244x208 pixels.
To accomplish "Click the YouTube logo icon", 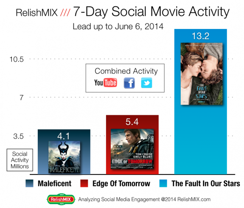I will coord(106,83).
